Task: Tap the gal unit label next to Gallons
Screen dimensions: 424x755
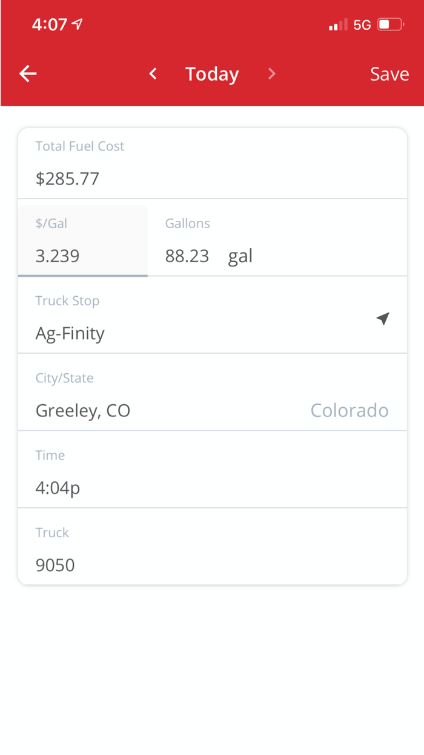Action: 240,256
